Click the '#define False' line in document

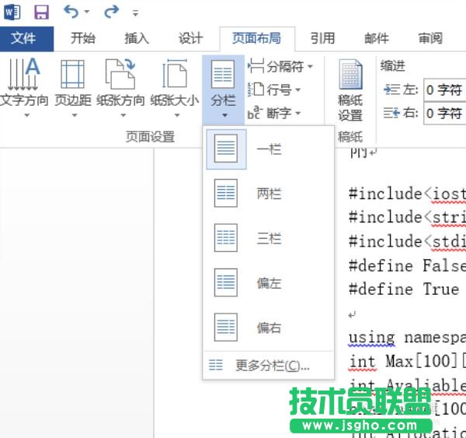[x=407, y=265]
